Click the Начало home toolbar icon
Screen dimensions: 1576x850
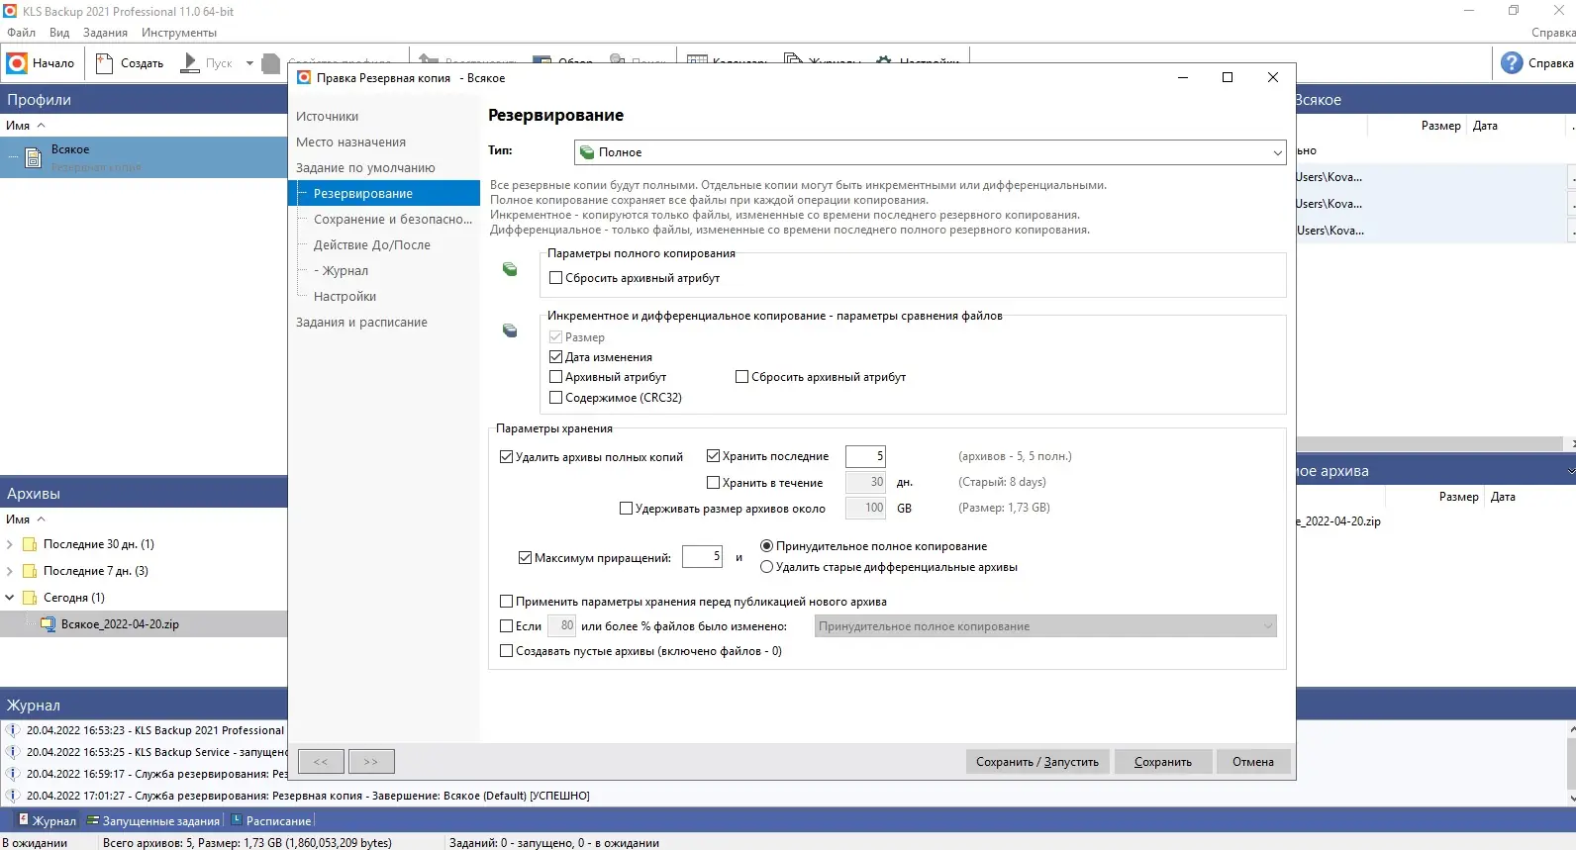click(17, 63)
